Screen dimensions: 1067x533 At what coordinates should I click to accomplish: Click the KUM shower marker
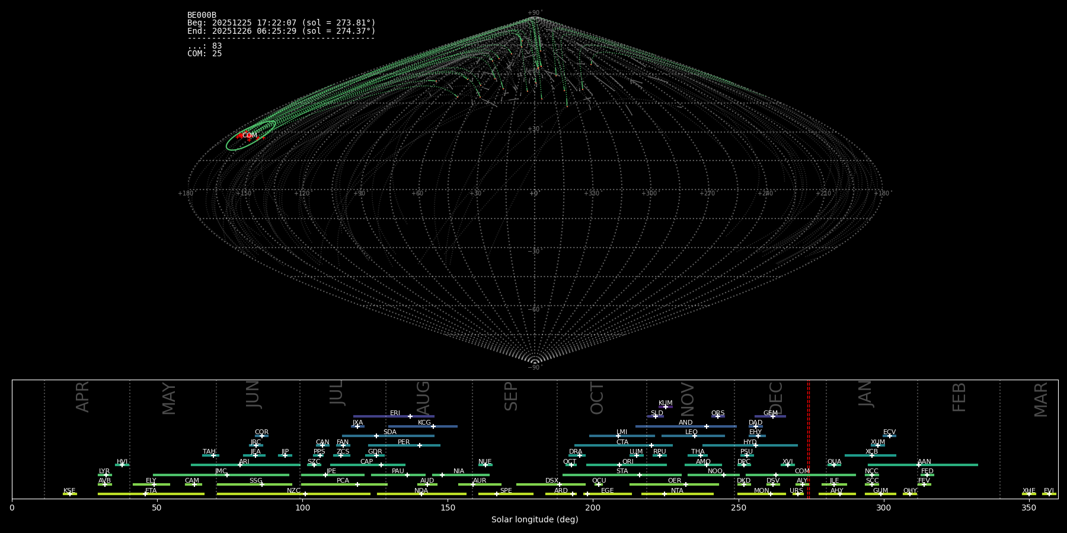tap(665, 407)
